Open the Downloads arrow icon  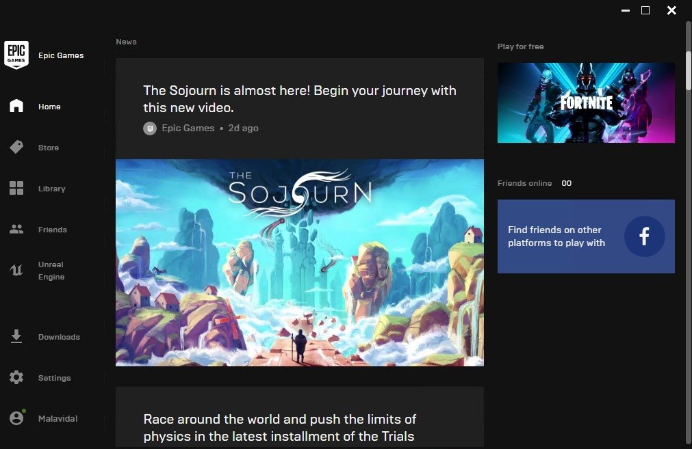(16, 336)
